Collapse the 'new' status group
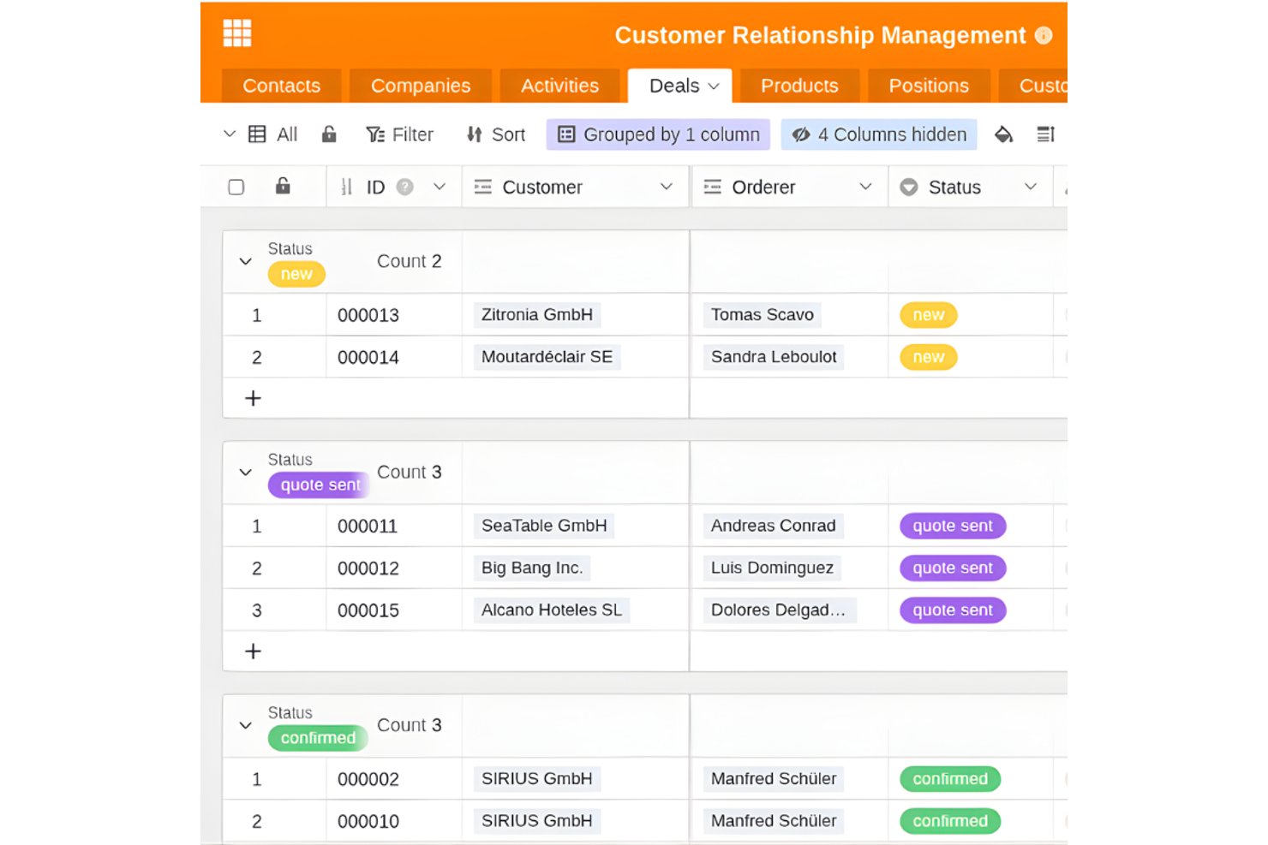Screen dimensions: 1268x845 click(x=246, y=261)
